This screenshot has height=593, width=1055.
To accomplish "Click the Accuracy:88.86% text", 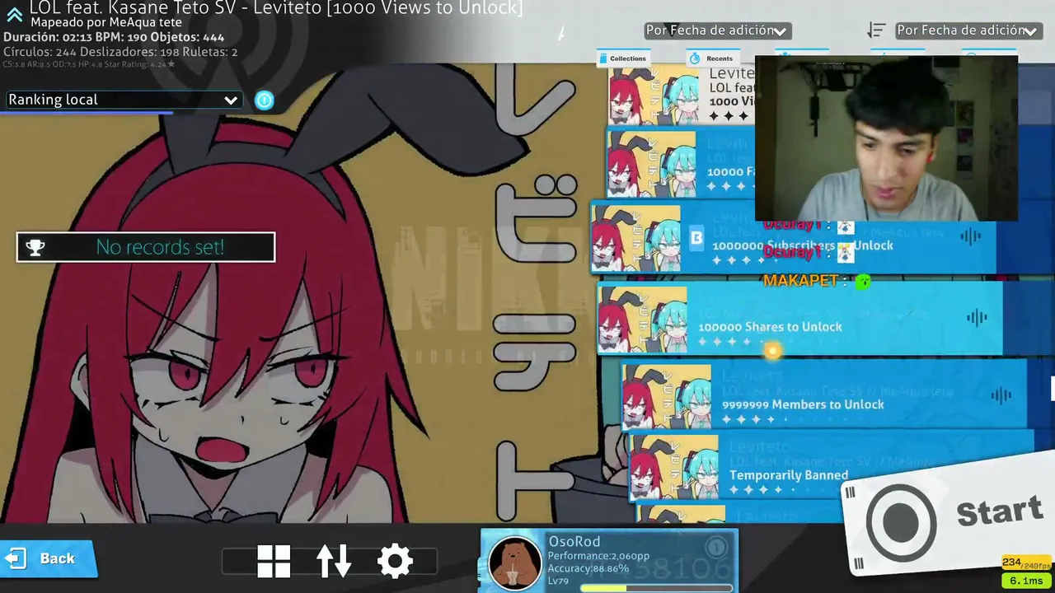I will click(588, 568).
